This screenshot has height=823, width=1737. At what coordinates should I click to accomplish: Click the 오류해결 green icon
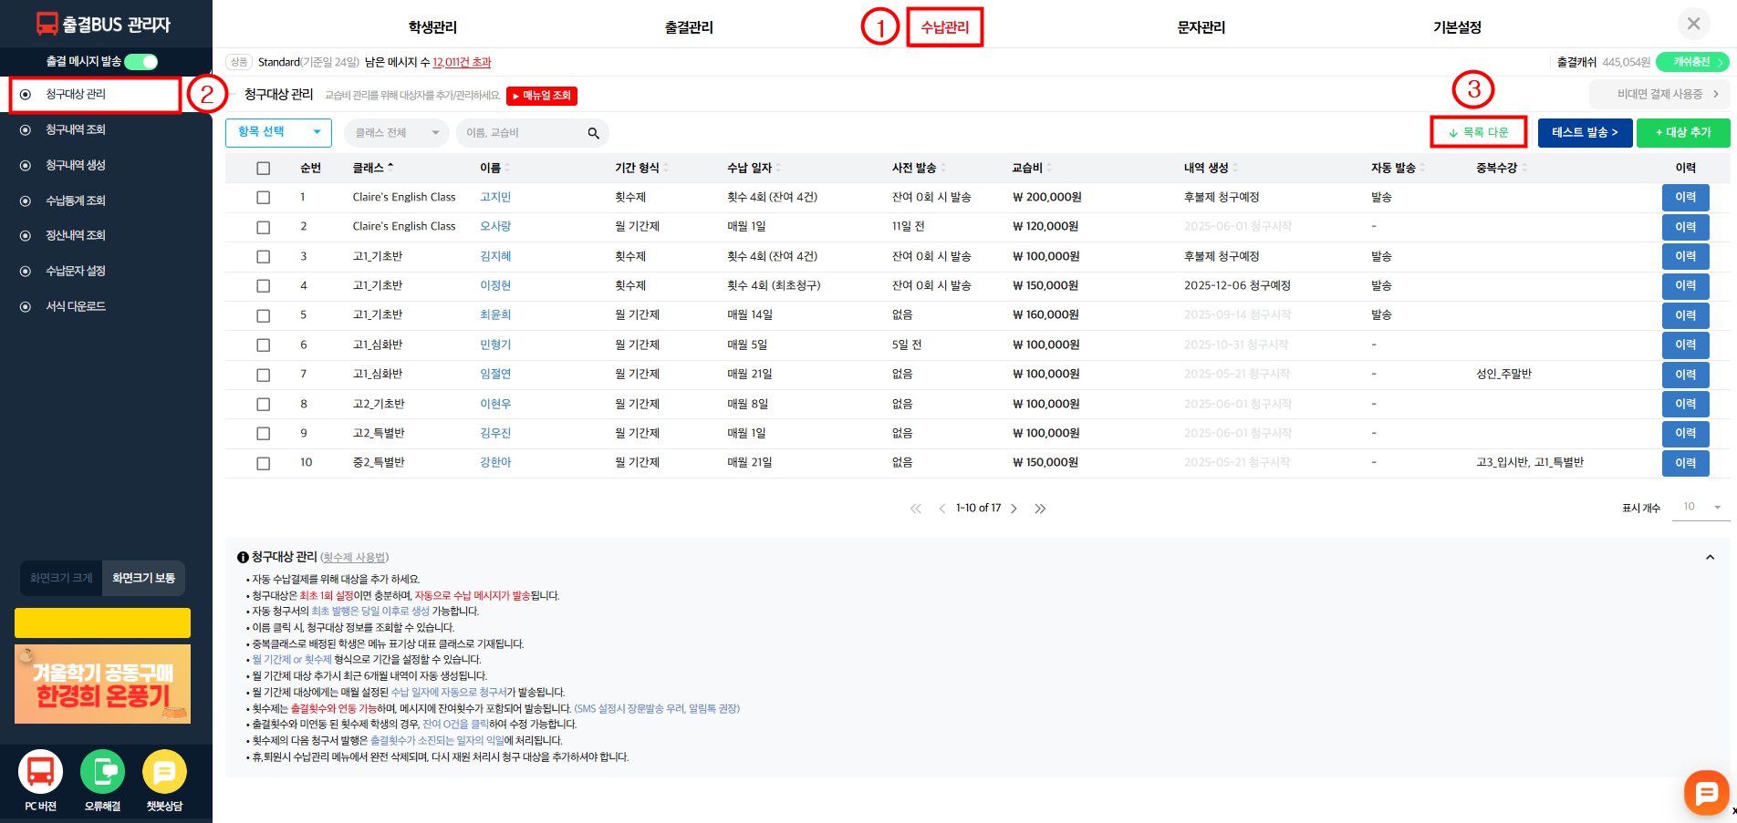(x=102, y=772)
